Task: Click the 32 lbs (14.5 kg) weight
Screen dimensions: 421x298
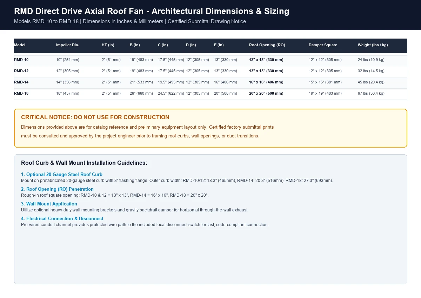Action: click(371, 71)
